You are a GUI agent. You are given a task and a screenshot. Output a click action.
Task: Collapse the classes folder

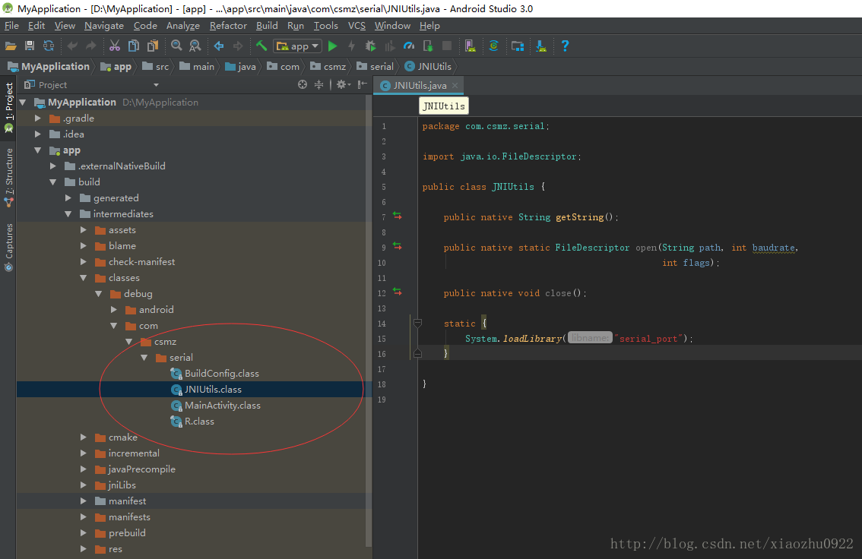pos(84,278)
